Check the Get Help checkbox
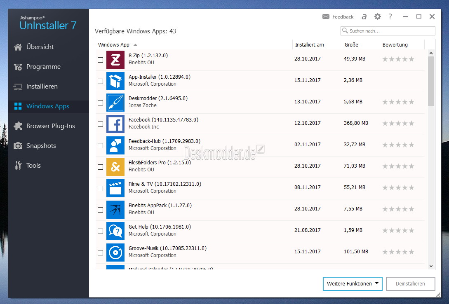Image resolution: width=449 pixels, height=304 pixels. [101, 232]
